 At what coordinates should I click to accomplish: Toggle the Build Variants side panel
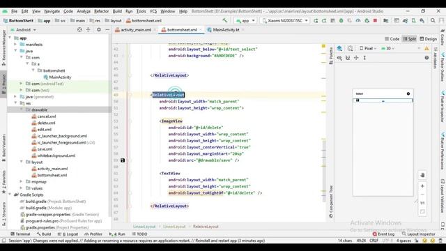tap(3, 147)
